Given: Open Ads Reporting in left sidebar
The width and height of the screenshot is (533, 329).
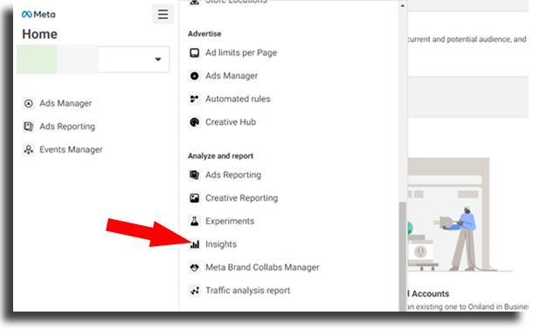Looking at the screenshot, I should click(x=67, y=127).
